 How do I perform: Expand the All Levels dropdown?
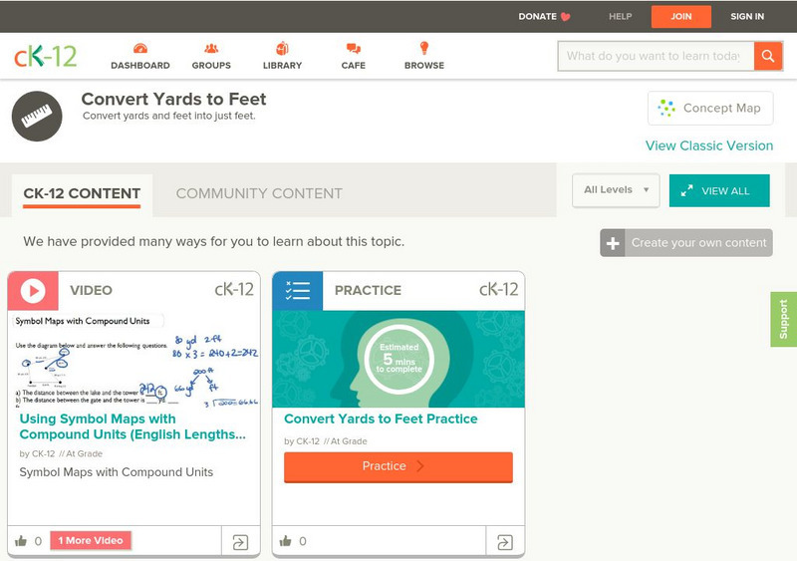tap(616, 190)
